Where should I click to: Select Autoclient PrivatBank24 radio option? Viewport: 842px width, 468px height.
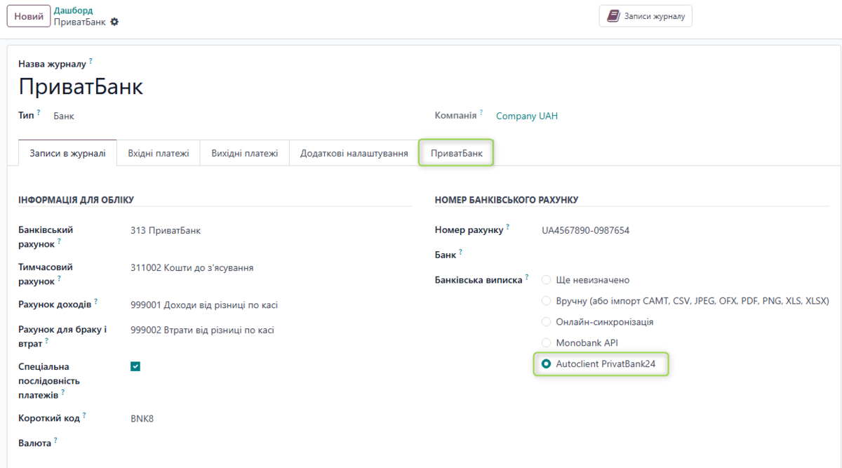pyautogui.click(x=547, y=364)
